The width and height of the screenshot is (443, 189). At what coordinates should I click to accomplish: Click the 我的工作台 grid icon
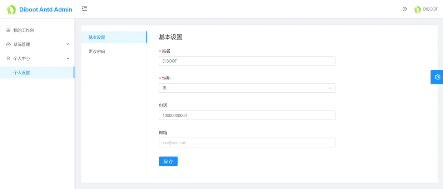tap(9, 30)
